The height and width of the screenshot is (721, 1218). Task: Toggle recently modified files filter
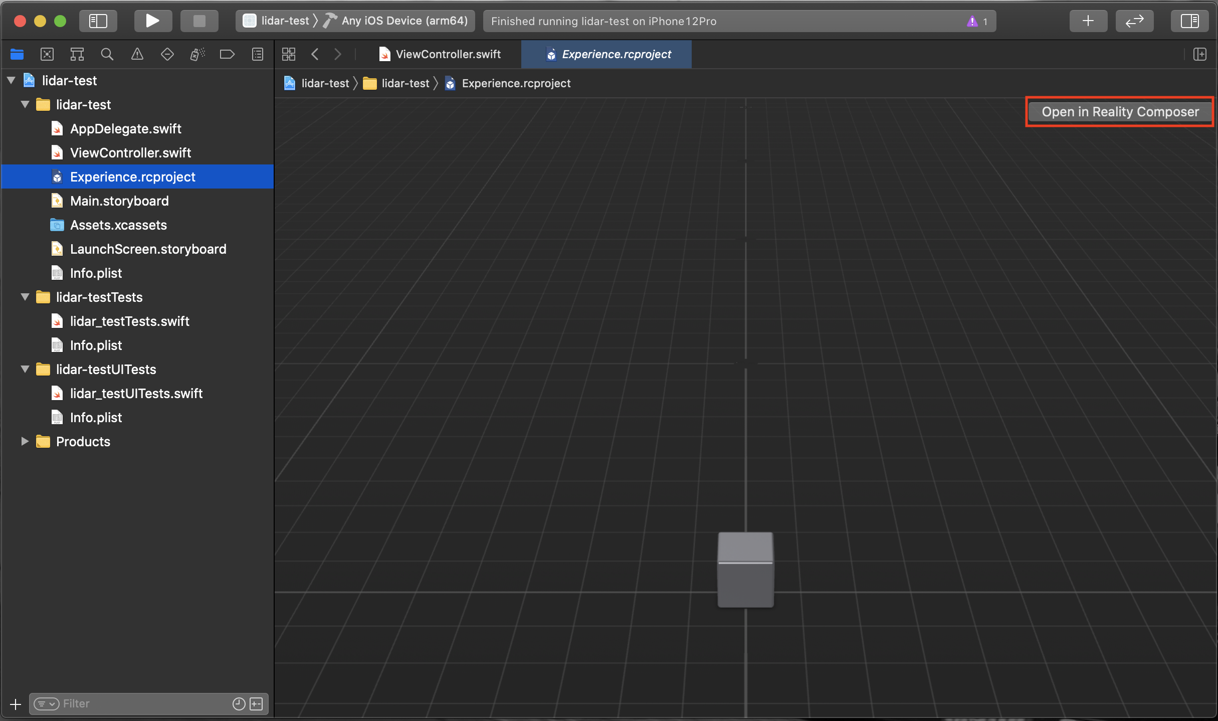click(239, 704)
